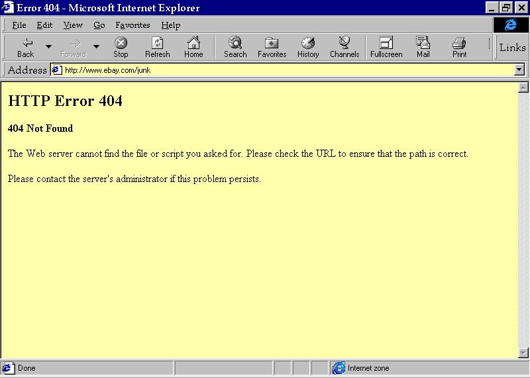Click the Address label
This screenshot has height=378, width=530.
coord(27,70)
